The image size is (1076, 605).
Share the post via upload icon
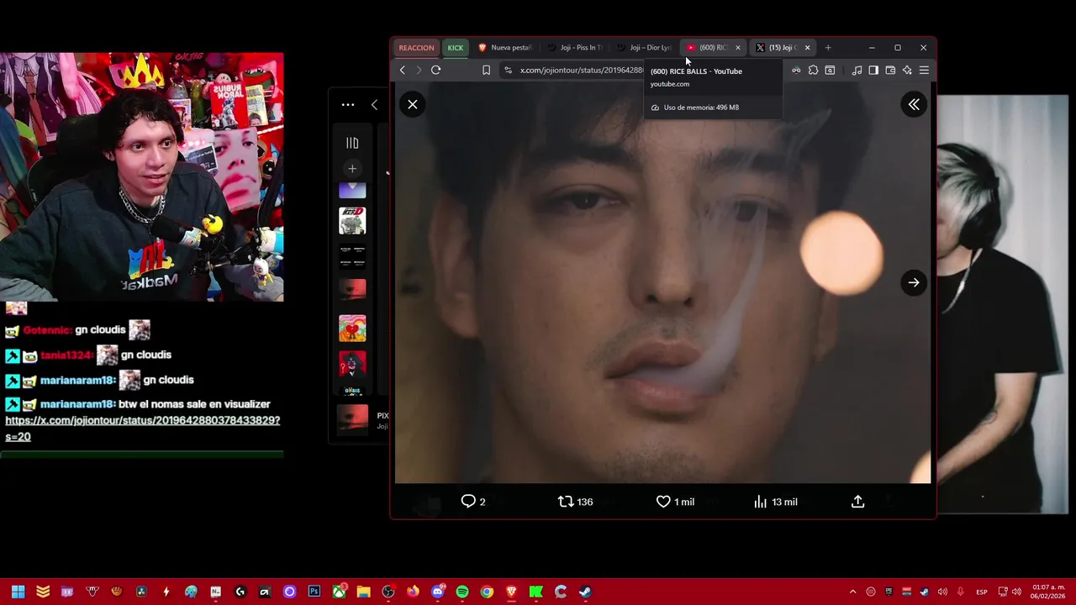(857, 502)
